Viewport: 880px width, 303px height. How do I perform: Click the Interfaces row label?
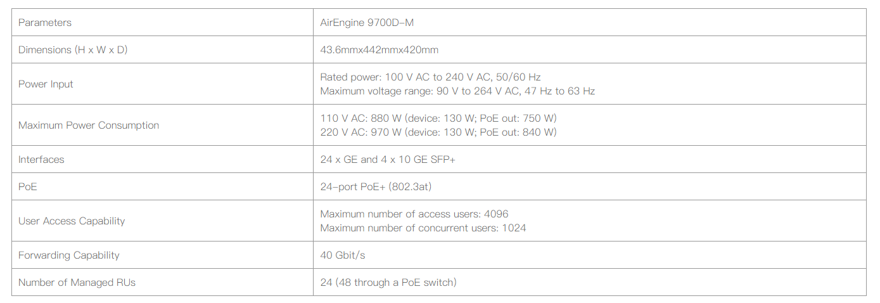(x=41, y=160)
